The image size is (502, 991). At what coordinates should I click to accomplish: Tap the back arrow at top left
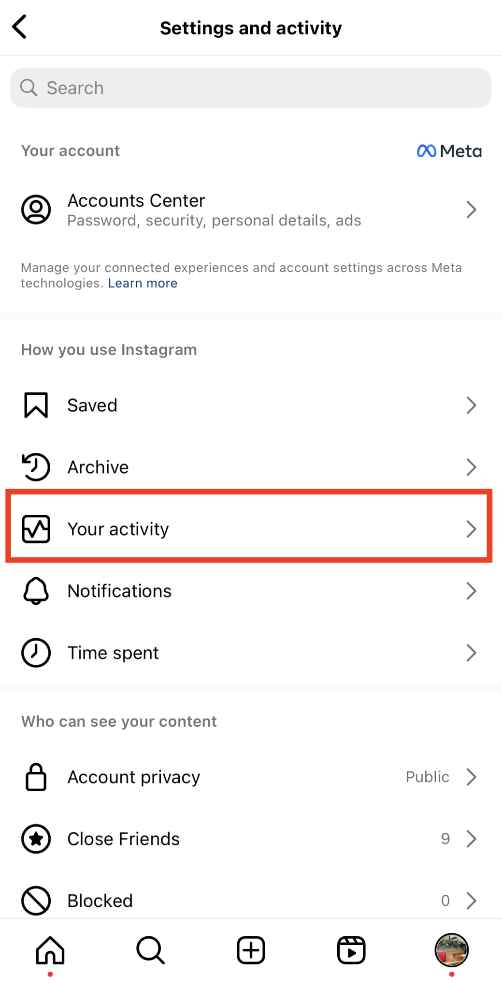pos(20,27)
